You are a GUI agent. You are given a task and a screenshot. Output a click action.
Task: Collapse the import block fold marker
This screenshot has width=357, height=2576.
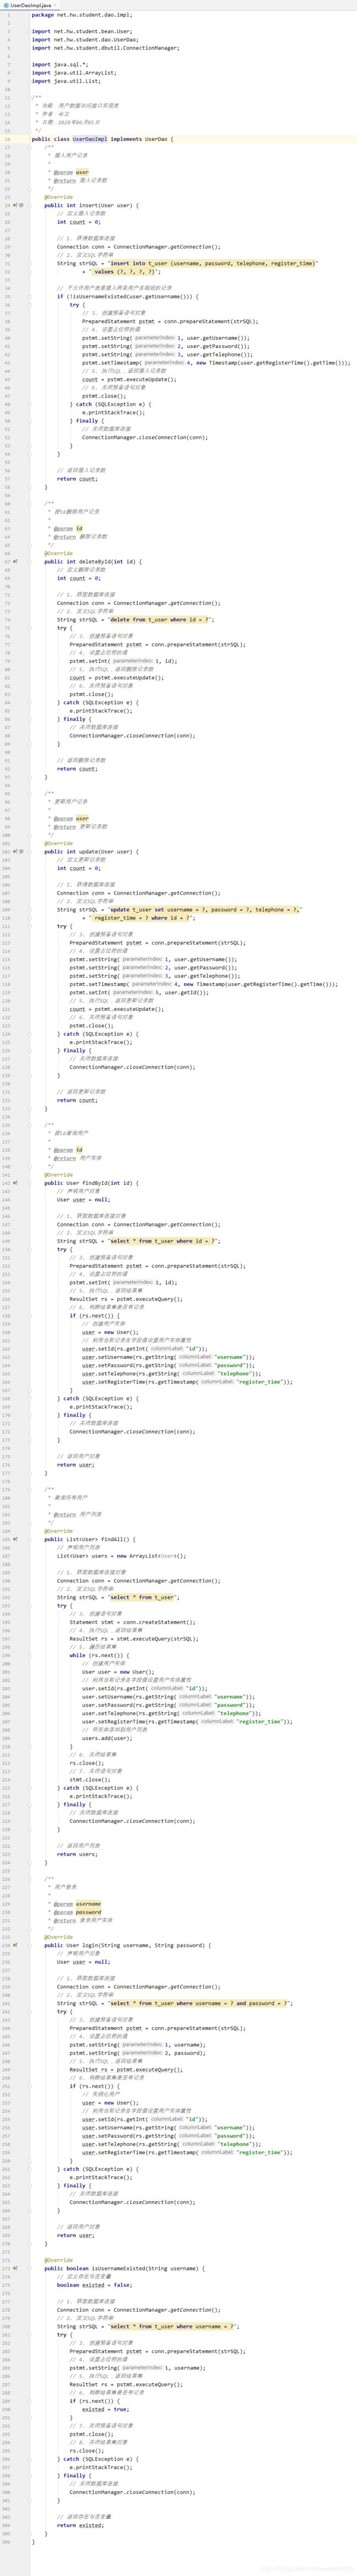(x=29, y=31)
